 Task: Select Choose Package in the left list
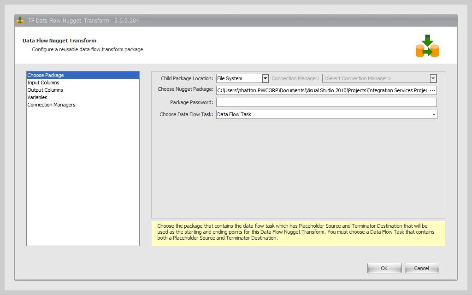46,75
